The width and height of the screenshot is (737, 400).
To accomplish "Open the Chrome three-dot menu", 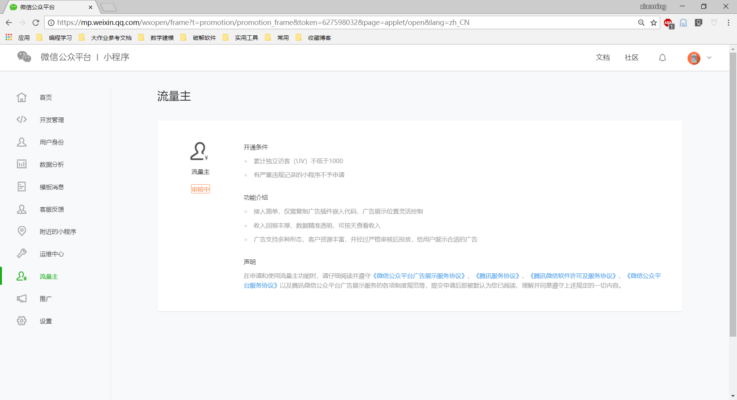I will (x=729, y=23).
